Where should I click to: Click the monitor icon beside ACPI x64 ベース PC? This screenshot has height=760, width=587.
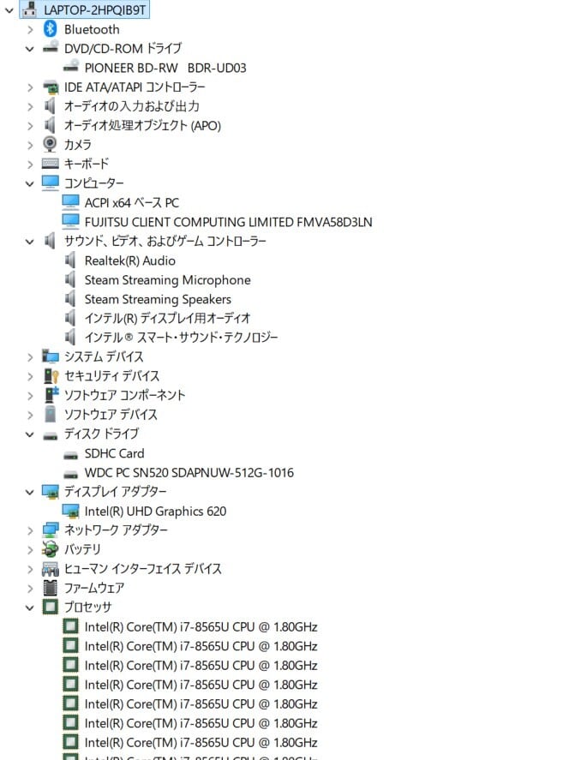(71, 201)
